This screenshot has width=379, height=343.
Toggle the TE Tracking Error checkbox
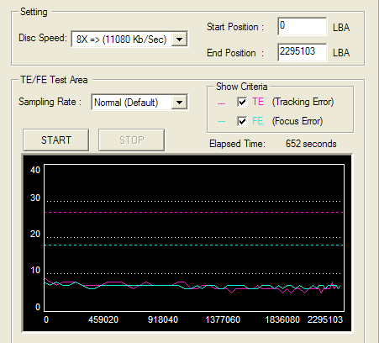click(x=242, y=102)
